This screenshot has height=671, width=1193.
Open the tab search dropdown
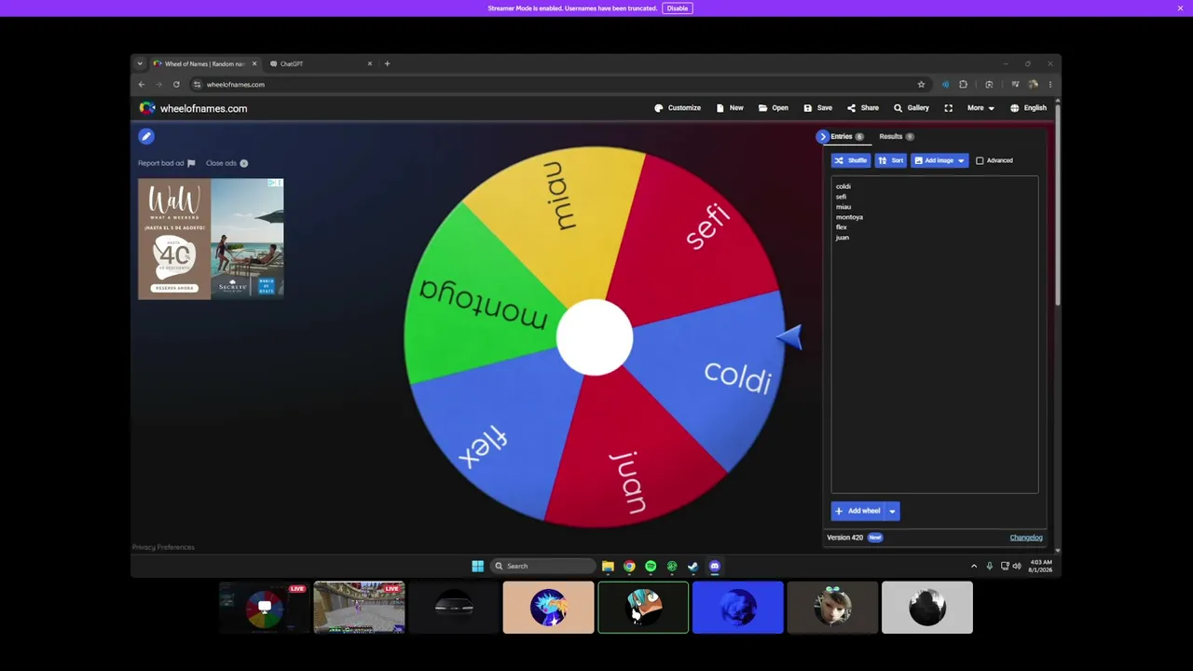pyautogui.click(x=140, y=64)
